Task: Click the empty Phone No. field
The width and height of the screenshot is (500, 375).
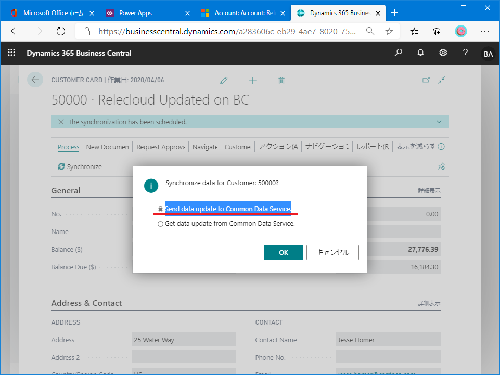Action: pyautogui.click(x=388, y=357)
